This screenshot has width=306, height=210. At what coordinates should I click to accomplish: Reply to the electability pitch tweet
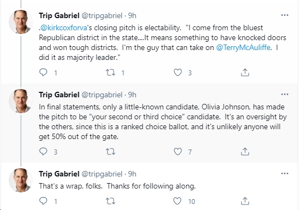[43, 73]
